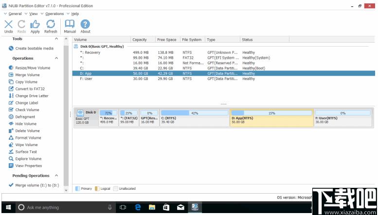Image resolution: width=378 pixels, height=215 pixels.
Task: Select the Check Volume icon
Action: coord(11,110)
